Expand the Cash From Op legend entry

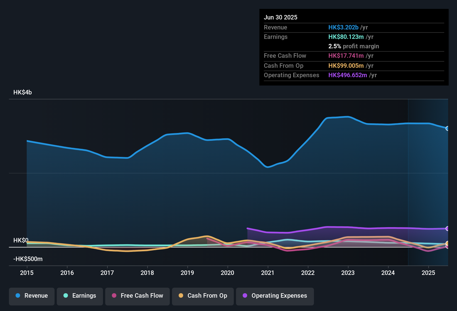coord(203,296)
